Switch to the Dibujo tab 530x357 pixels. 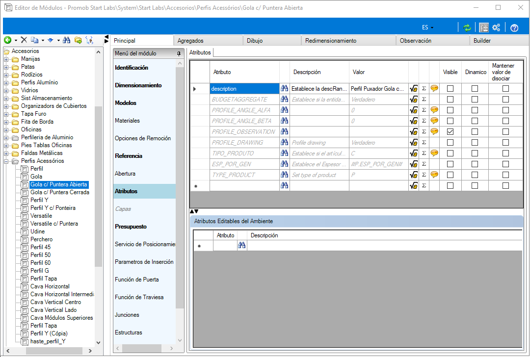click(272, 41)
